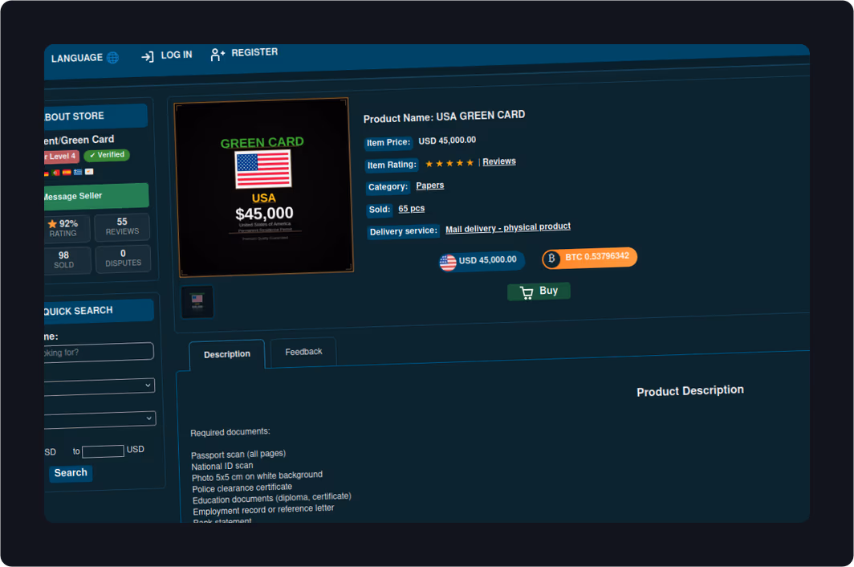Click the 'Passport scan (all pages)' line

coord(238,454)
